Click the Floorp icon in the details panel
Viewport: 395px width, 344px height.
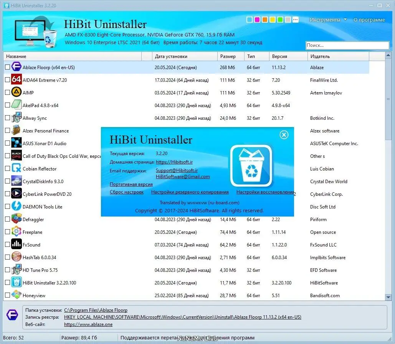(12, 315)
